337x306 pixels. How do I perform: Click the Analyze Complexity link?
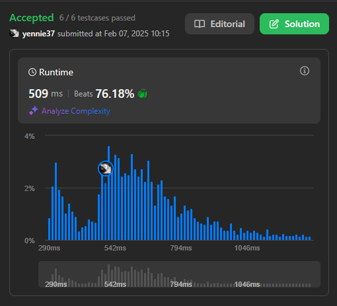pyautogui.click(x=76, y=111)
